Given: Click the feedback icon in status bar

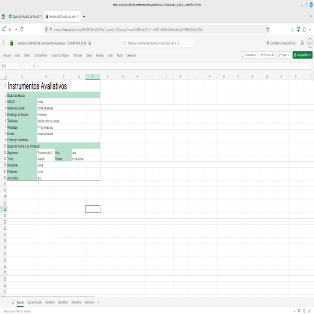Looking at the screenshot, I should click(310, 311).
